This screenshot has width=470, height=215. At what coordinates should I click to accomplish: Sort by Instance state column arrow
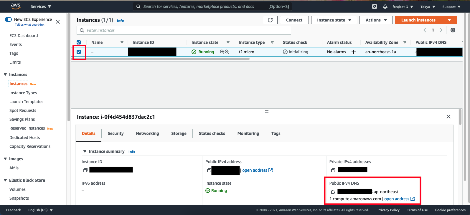[x=228, y=42]
